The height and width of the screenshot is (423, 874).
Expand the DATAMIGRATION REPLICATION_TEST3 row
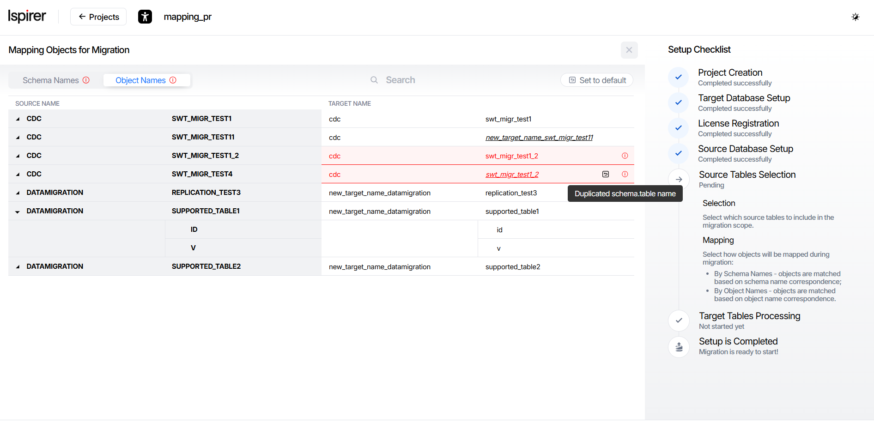pyautogui.click(x=18, y=193)
